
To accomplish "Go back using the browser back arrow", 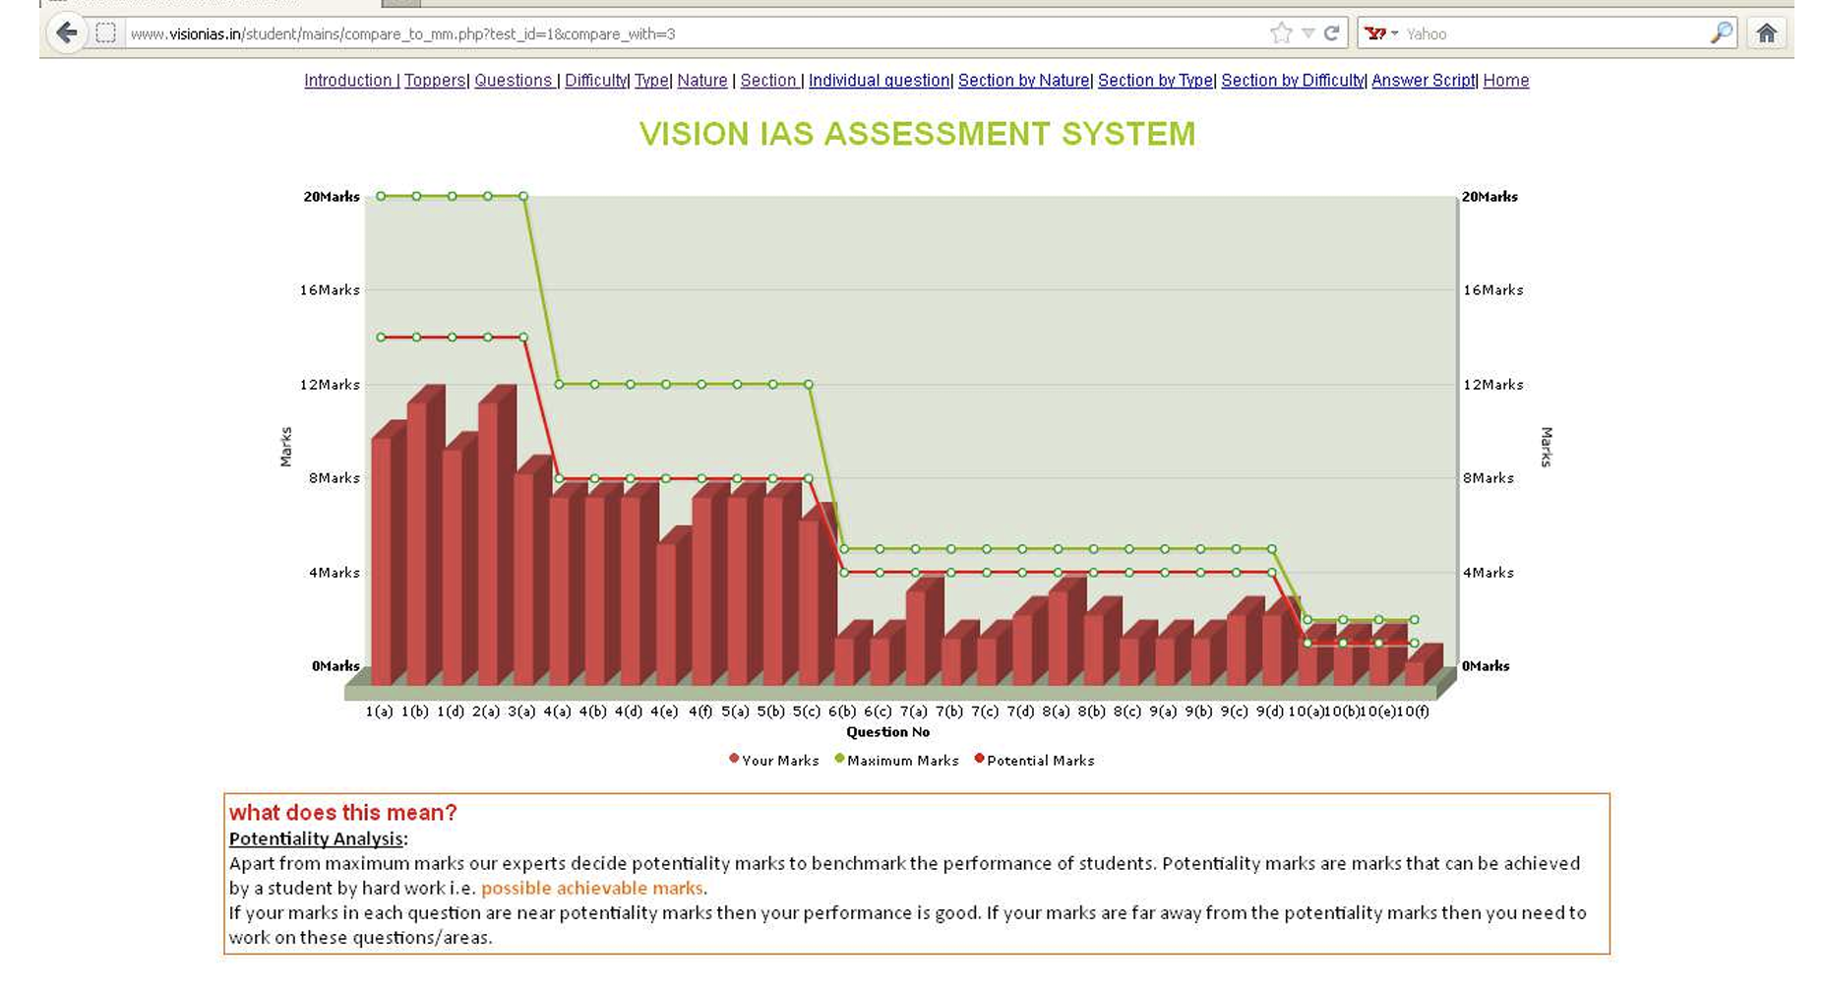I will [66, 33].
